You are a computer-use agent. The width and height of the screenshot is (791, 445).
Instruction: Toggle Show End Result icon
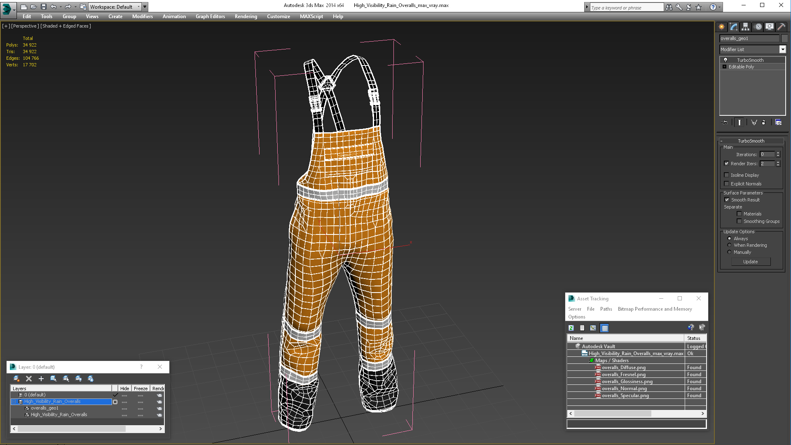[x=740, y=122]
